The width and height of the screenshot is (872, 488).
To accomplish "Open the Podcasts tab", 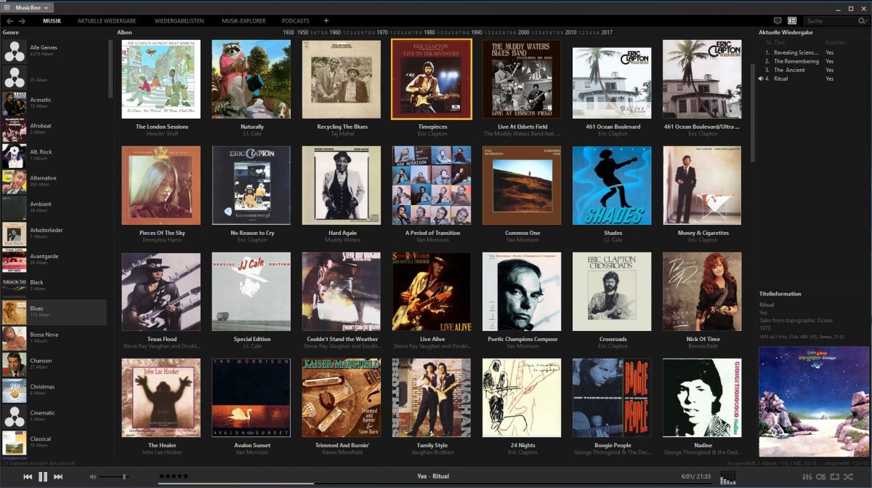I will (295, 21).
